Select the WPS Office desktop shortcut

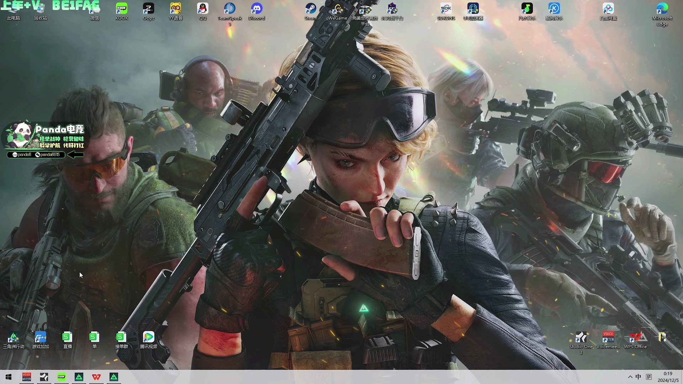tap(635, 340)
